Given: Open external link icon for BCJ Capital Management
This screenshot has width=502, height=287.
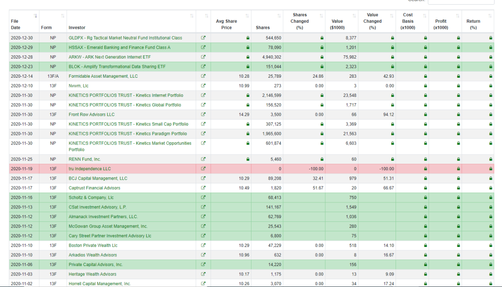Looking at the screenshot, I should coord(203,179).
